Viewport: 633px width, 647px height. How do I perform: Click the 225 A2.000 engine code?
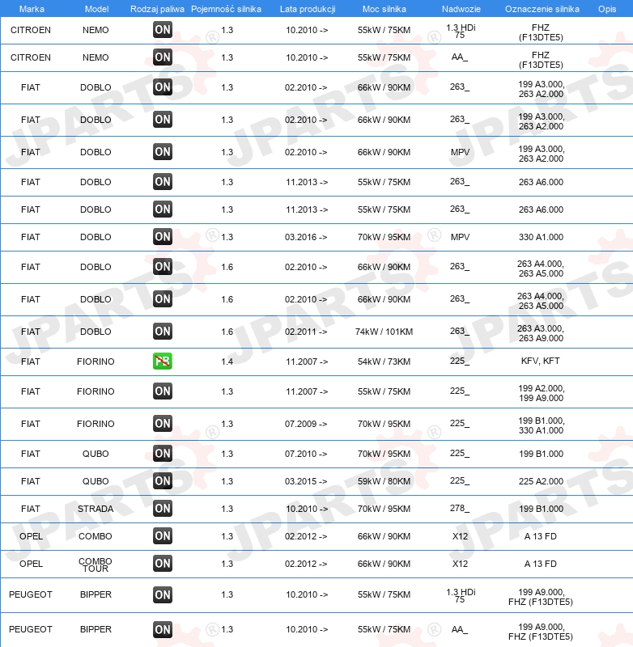pos(541,481)
